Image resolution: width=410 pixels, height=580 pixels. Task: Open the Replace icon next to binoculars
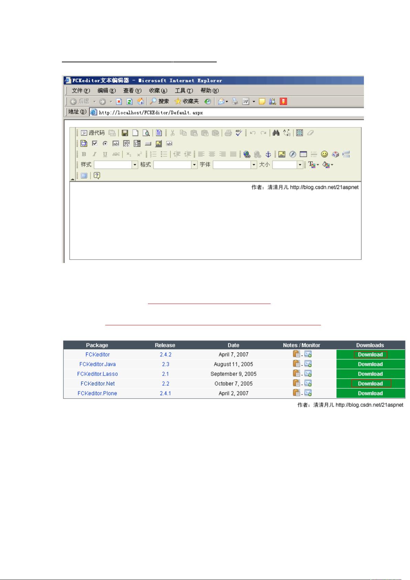pyautogui.click(x=287, y=133)
